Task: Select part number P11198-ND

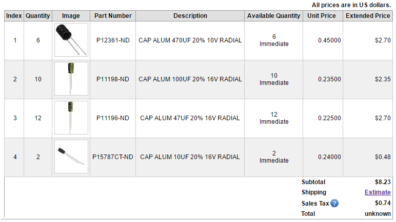Action: point(113,79)
